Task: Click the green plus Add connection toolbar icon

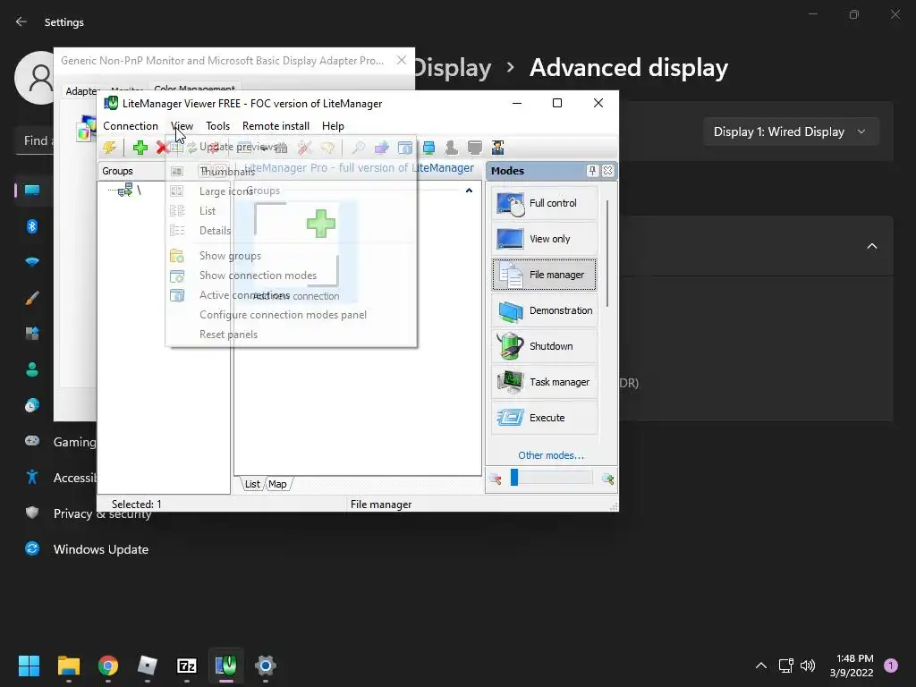Action: [x=140, y=148]
